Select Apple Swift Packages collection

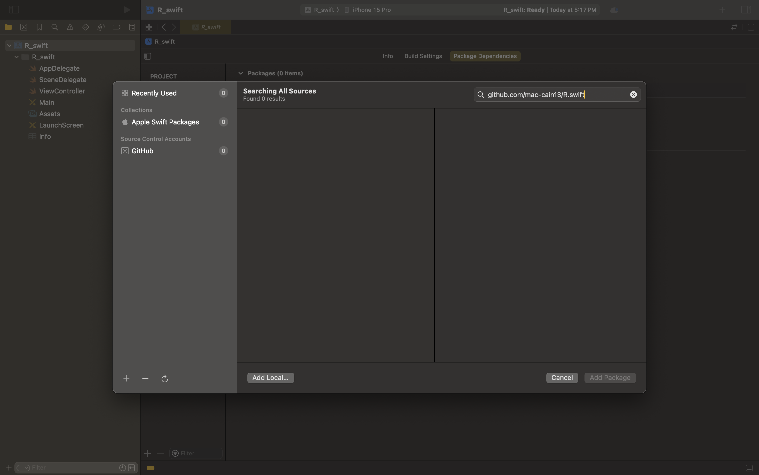(165, 122)
